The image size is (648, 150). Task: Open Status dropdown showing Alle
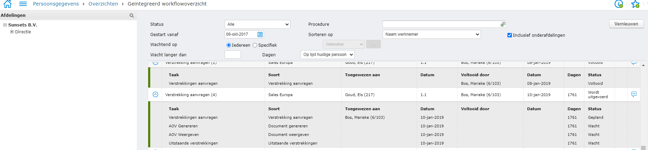[x=257, y=24]
